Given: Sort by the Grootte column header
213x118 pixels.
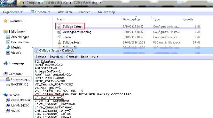Looking at the screenshot, I should [x=188, y=19].
